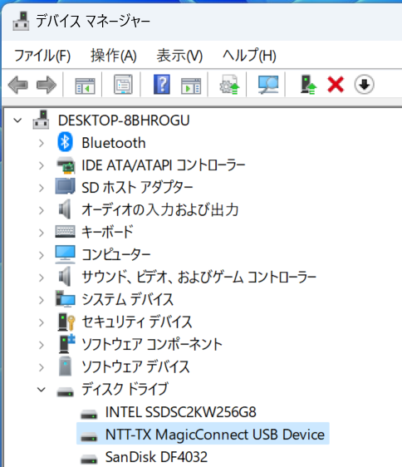Image resolution: width=402 pixels, height=467 pixels.
Task: Click the Forward arrow toolbar icon
Action: pos(47,85)
